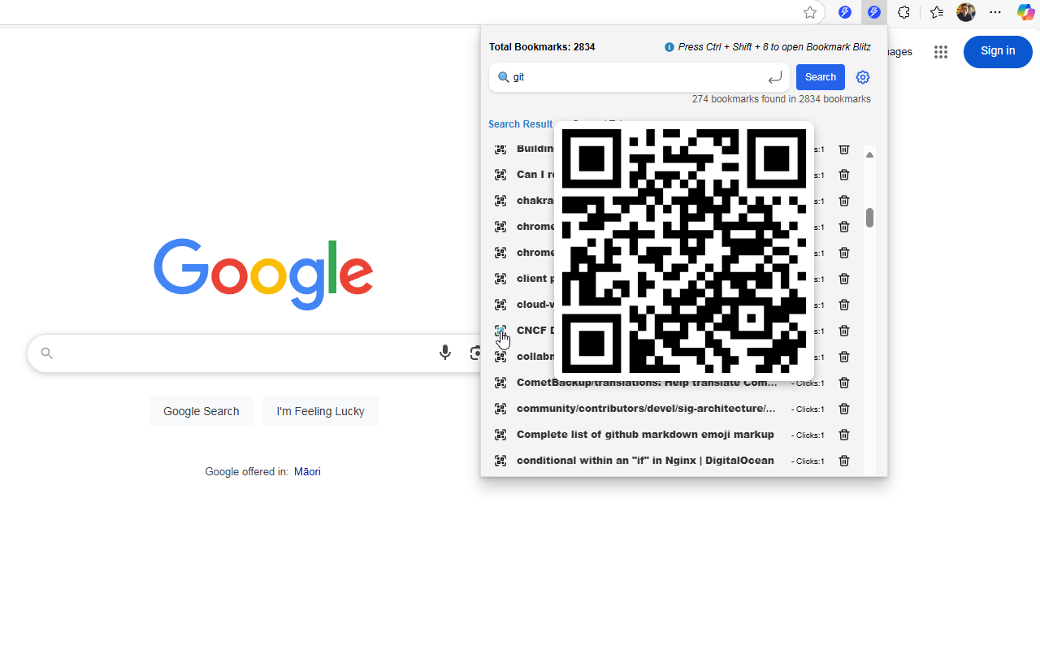Delete the chakra bookmark

(x=844, y=201)
